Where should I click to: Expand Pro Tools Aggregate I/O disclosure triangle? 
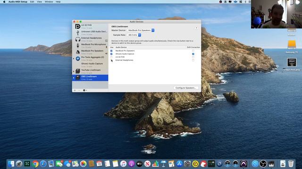(x=74, y=58)
